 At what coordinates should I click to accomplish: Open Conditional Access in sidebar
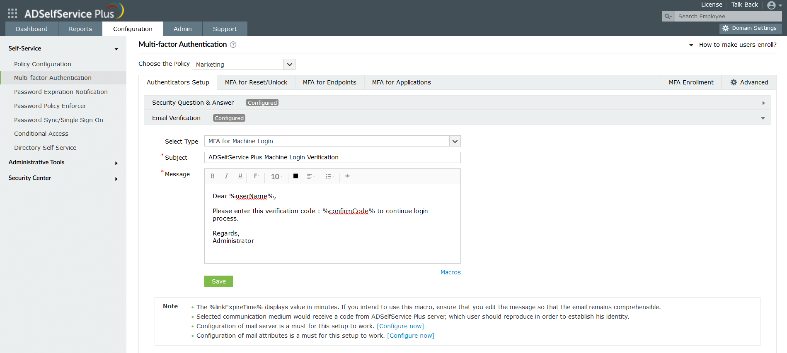[x=41, y=134]
